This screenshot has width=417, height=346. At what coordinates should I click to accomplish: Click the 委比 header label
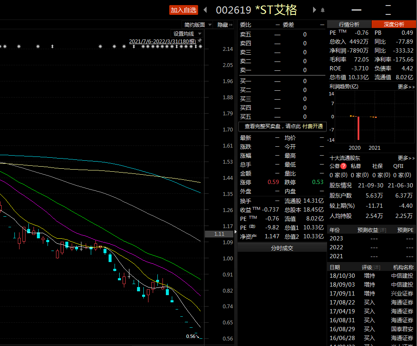pyautogui.click(x=245, y=25)
